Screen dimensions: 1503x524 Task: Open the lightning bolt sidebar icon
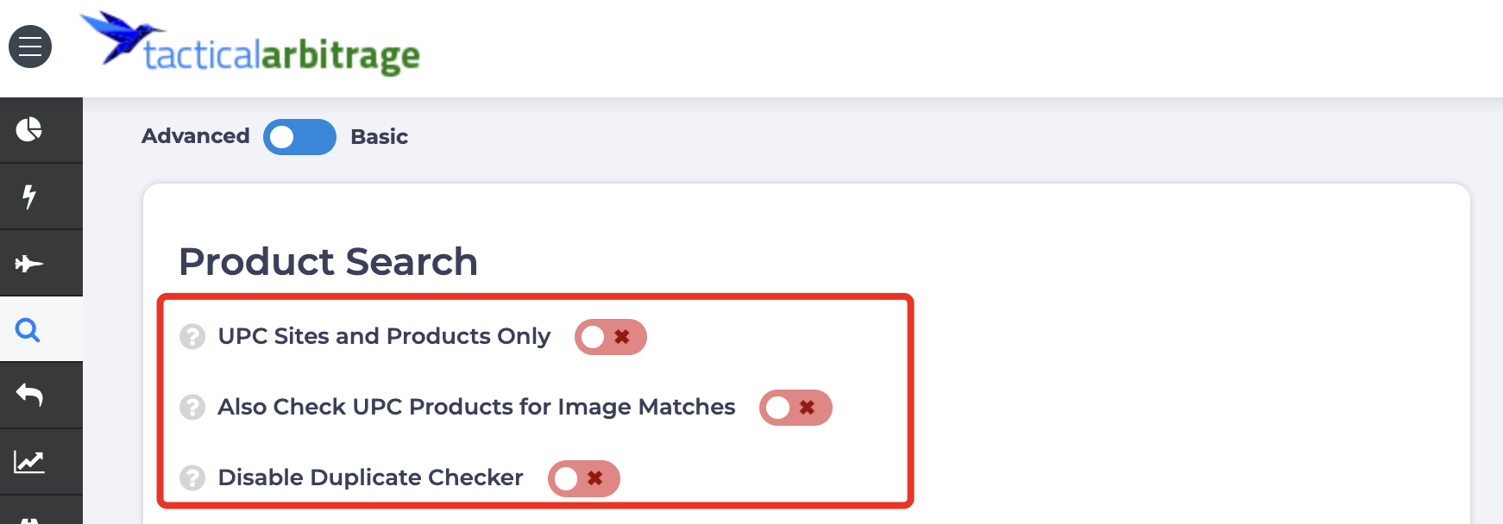coord(29,196)
